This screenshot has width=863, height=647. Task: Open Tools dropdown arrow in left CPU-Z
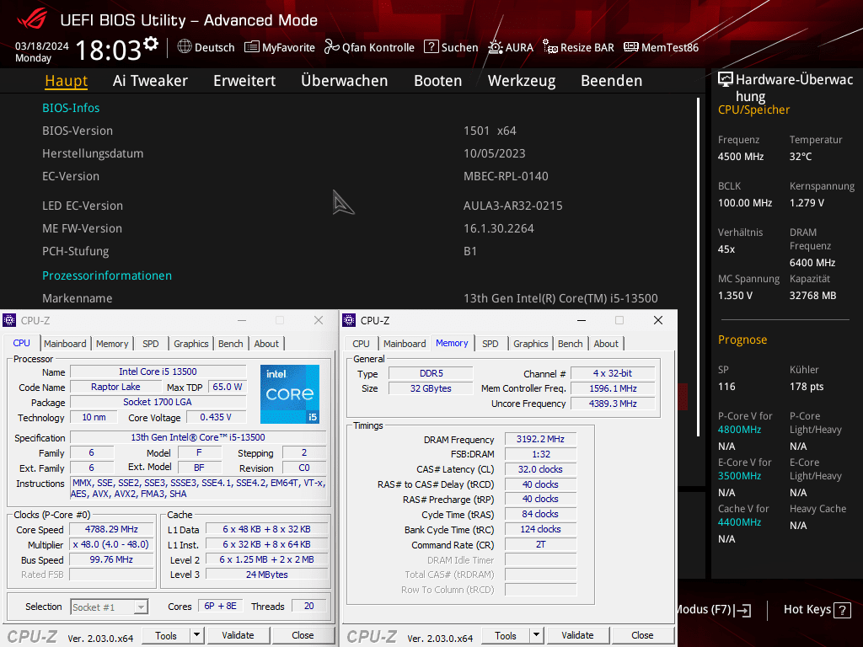tap(196, 635)
